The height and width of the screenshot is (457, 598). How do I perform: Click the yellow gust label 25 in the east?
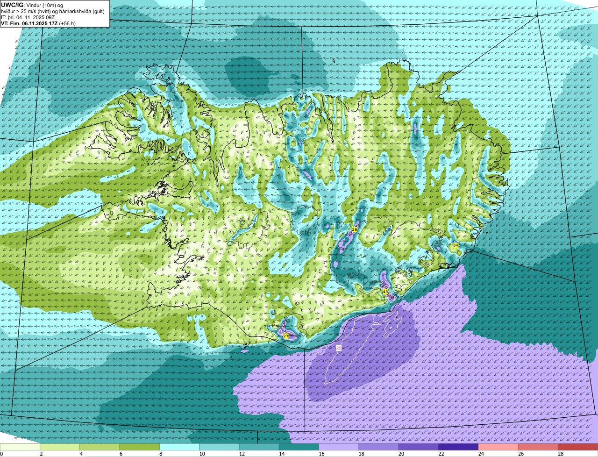456,245
